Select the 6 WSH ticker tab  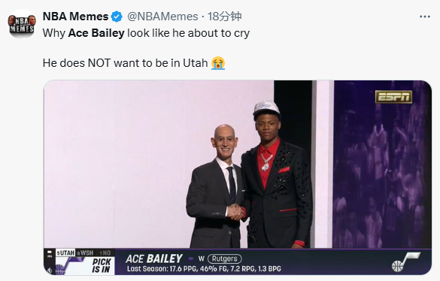click(x=85, y=253)
